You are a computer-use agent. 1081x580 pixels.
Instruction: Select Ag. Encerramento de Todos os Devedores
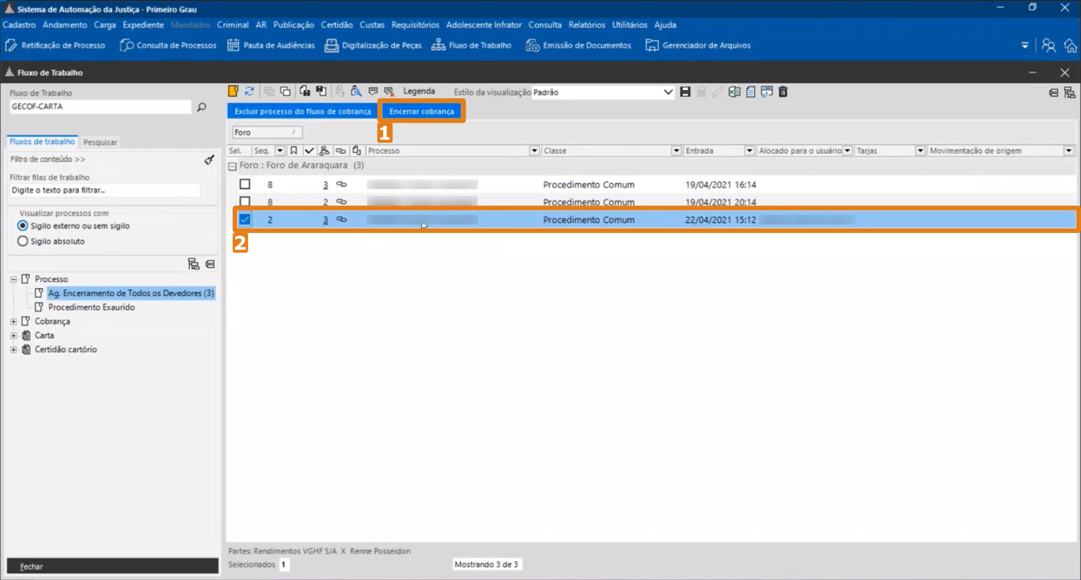tap(131, 293)
